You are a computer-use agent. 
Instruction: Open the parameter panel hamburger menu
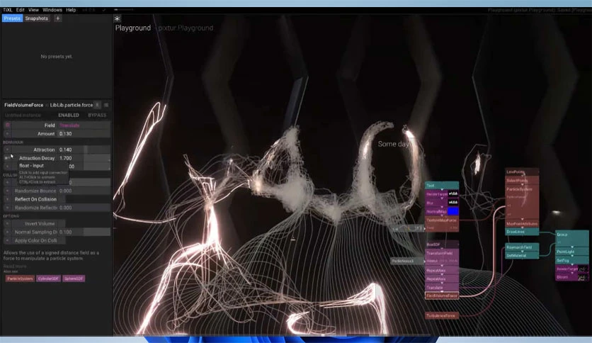(106, 105)
